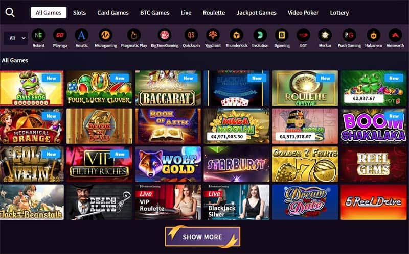Filter by Playngo provider icon
The image size is (409, 254).
click(60, 35)
